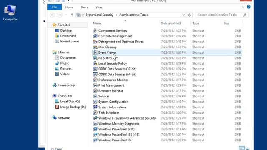Open the Component Services shortcut icon
Screen dimensions: 267x150
[95, 31]
